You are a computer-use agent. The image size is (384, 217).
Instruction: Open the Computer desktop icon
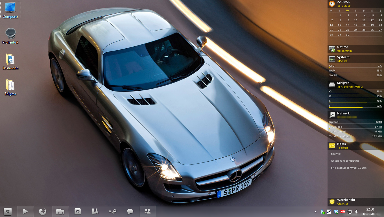(x=10, y=10)
